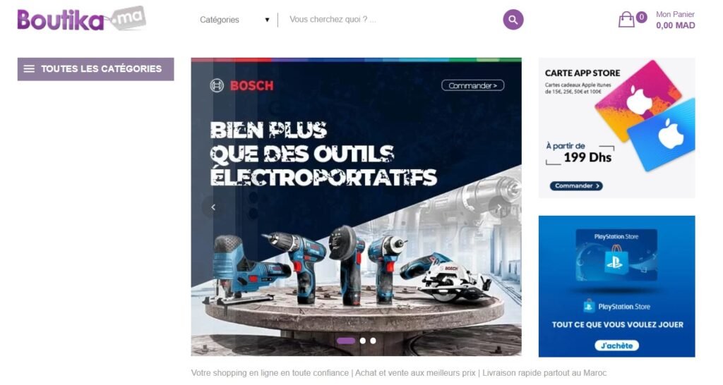
Task: Click the Bosch logo on the banner
Action: point(241,85)
